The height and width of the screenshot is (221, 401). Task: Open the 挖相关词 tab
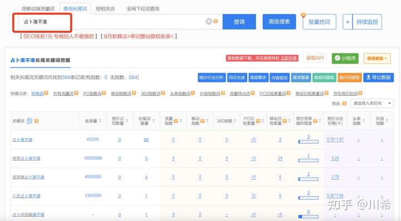105,9
